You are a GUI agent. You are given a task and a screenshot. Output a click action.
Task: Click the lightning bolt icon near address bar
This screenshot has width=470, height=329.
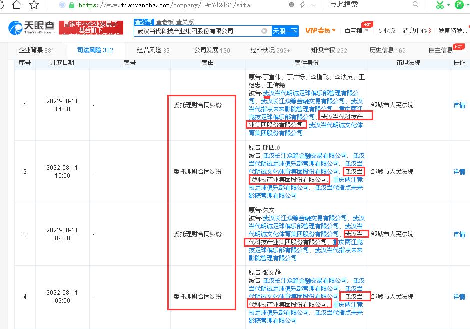pos(303,4)
